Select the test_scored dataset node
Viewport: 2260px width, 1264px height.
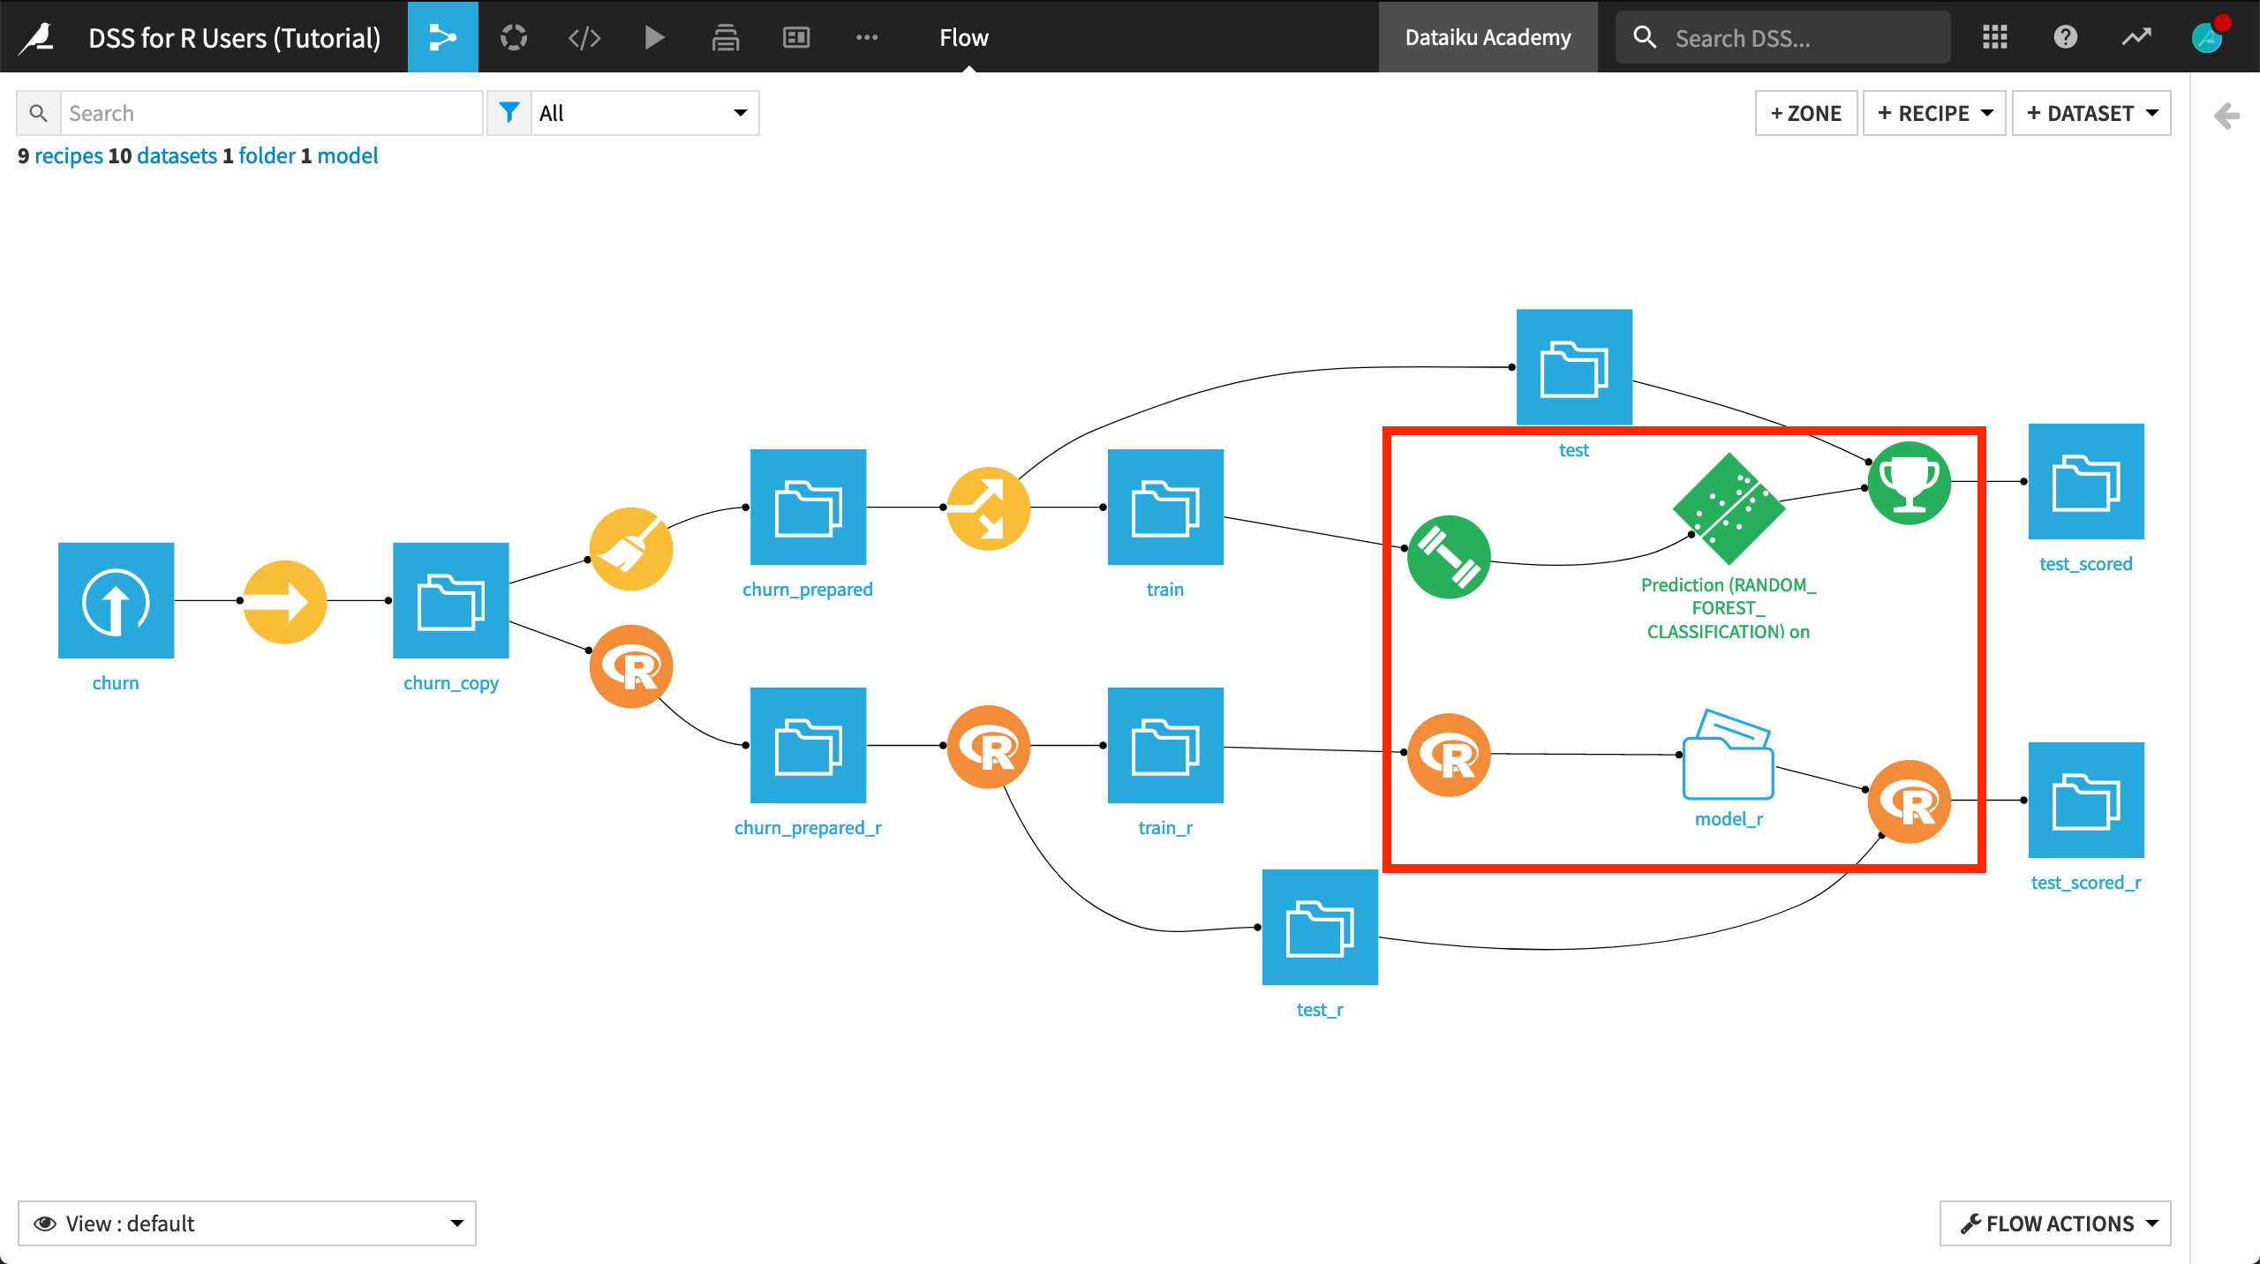(2086, 481)
